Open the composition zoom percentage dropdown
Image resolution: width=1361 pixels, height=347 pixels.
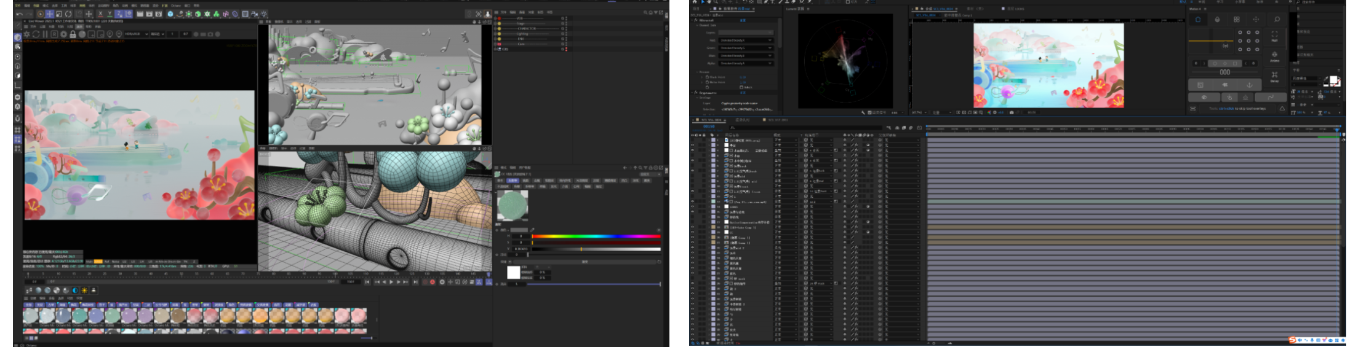918,112
